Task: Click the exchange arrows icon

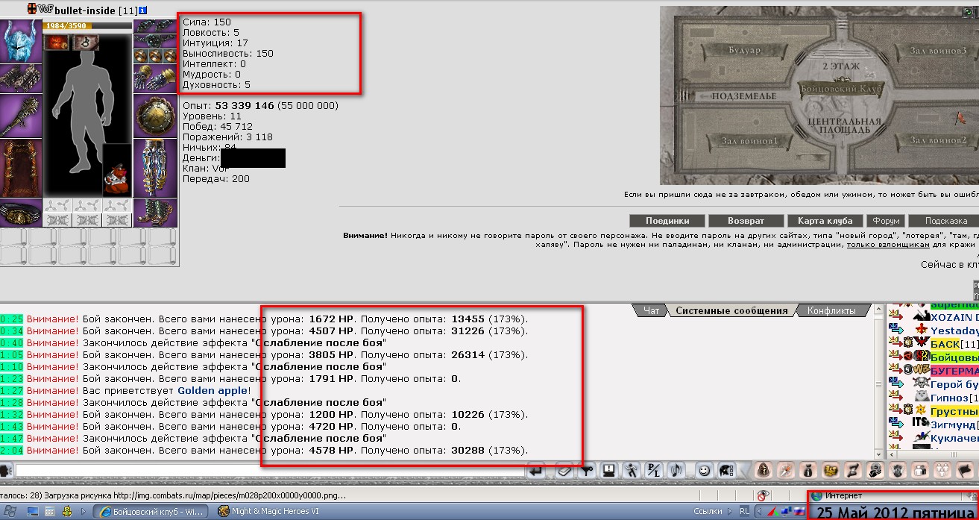Action: [854, 470]
